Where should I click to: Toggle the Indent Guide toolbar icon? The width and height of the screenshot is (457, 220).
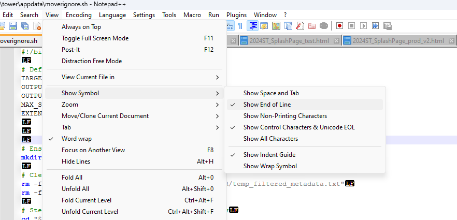[x=253, y=26]
